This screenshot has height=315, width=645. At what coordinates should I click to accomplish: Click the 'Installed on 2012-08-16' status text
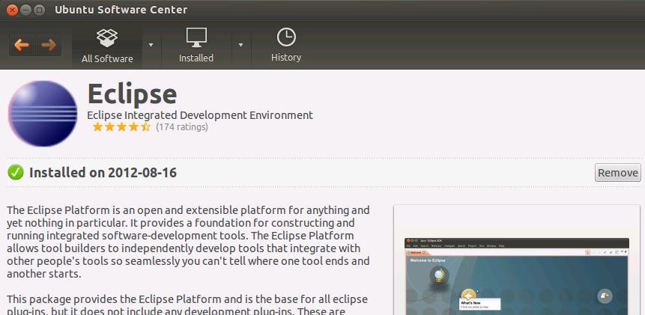click(103, 173)
